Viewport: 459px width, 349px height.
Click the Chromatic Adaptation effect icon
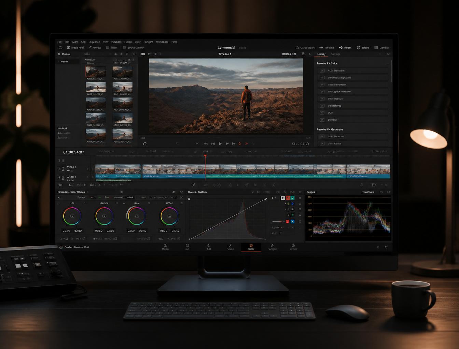[x=322, y=78]
